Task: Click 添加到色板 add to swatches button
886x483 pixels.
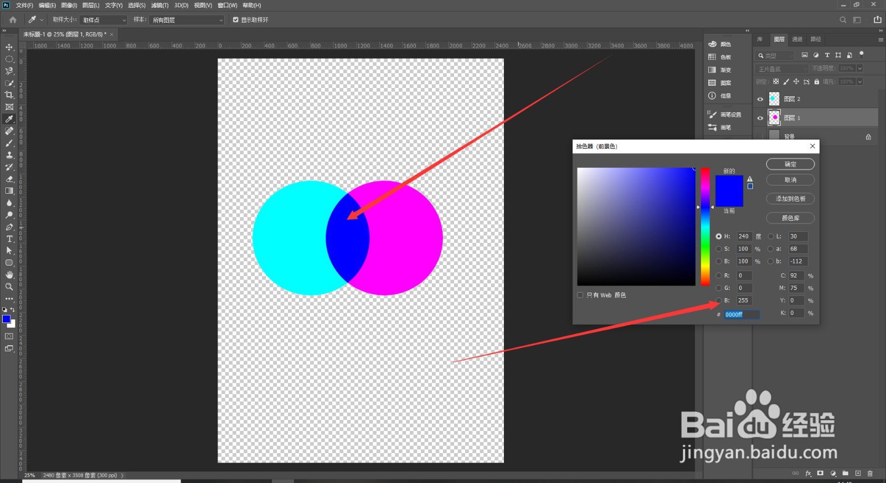Action: coord(790,199)
